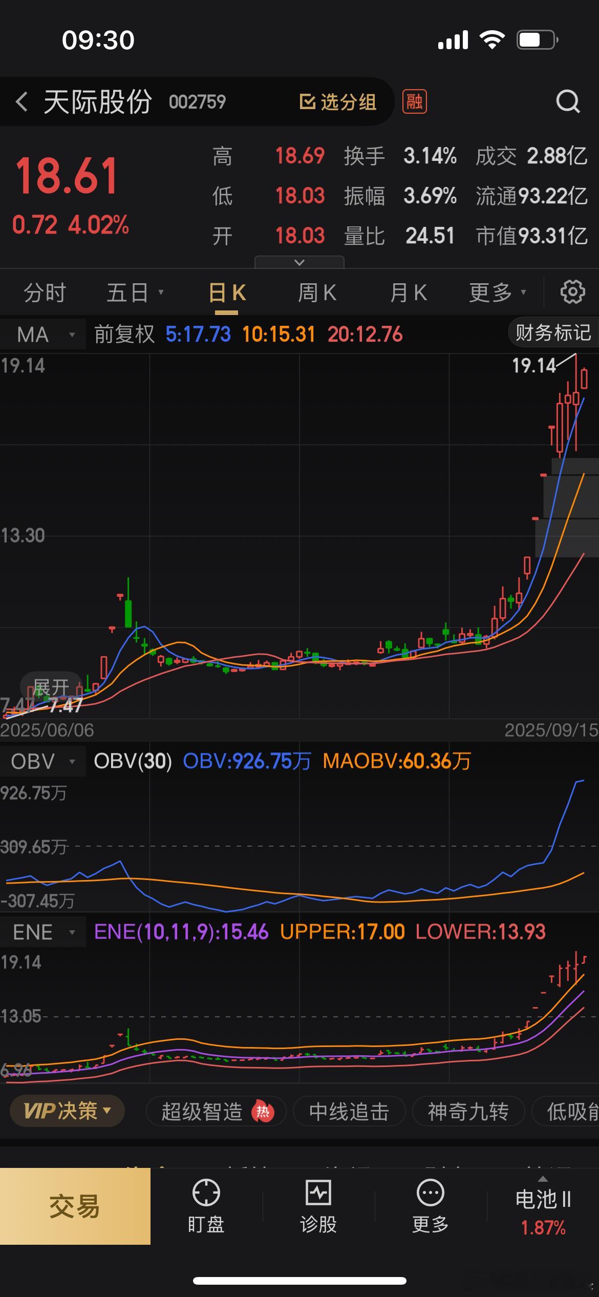599x1297 pixels.
Task: Tap chart high label 19.14
Action: click(534, 366)
